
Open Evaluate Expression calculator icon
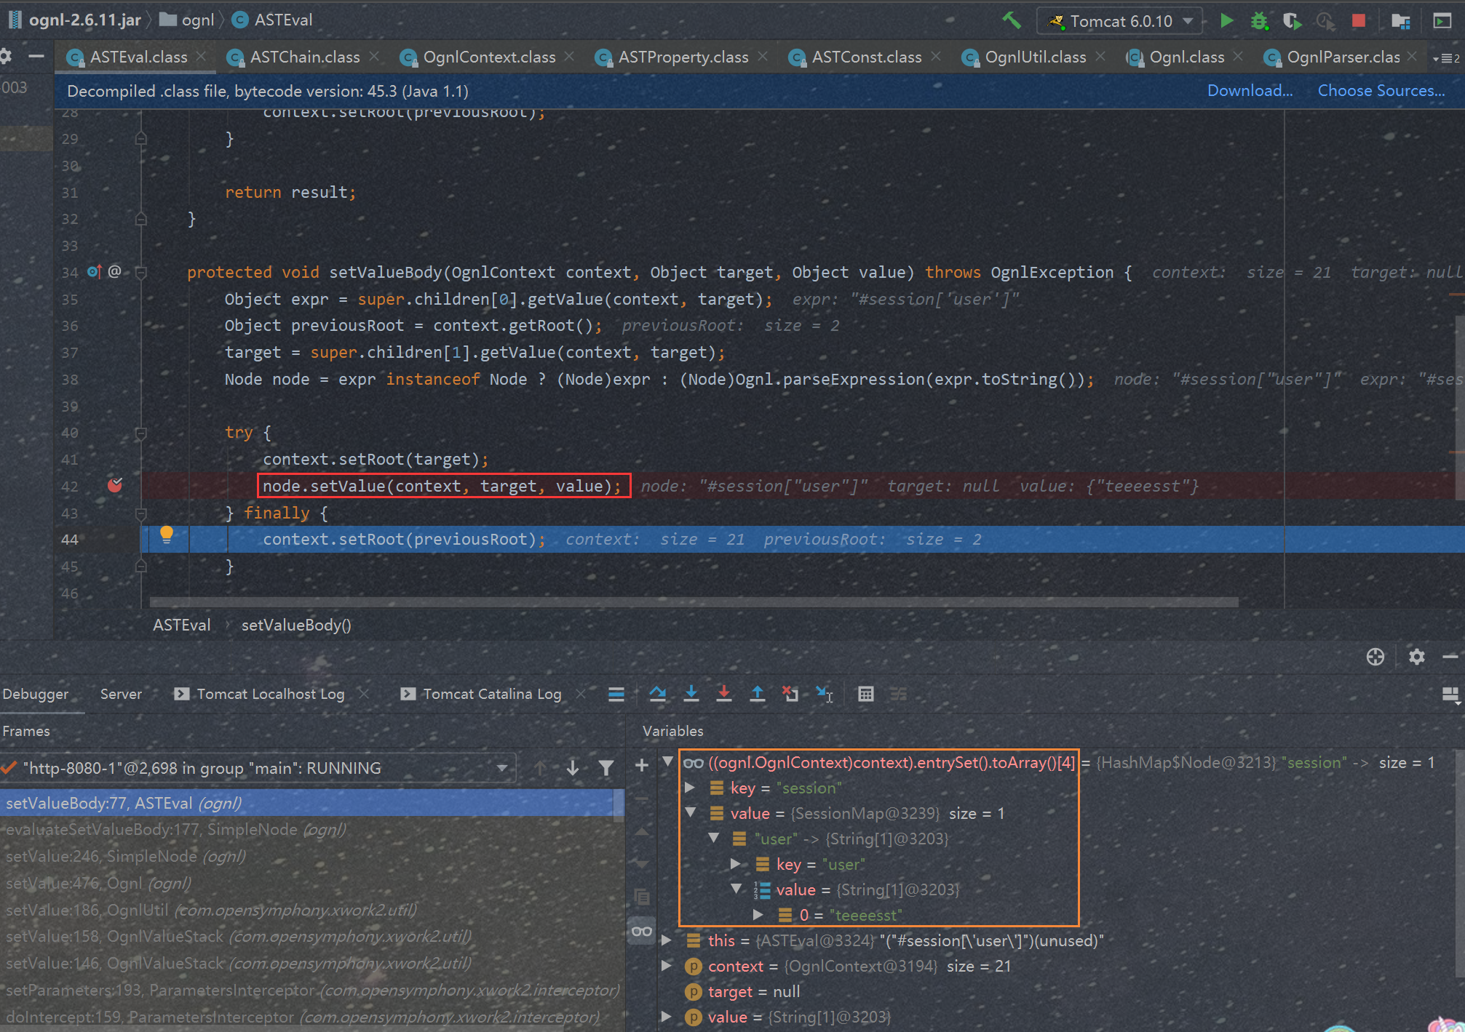866,695
